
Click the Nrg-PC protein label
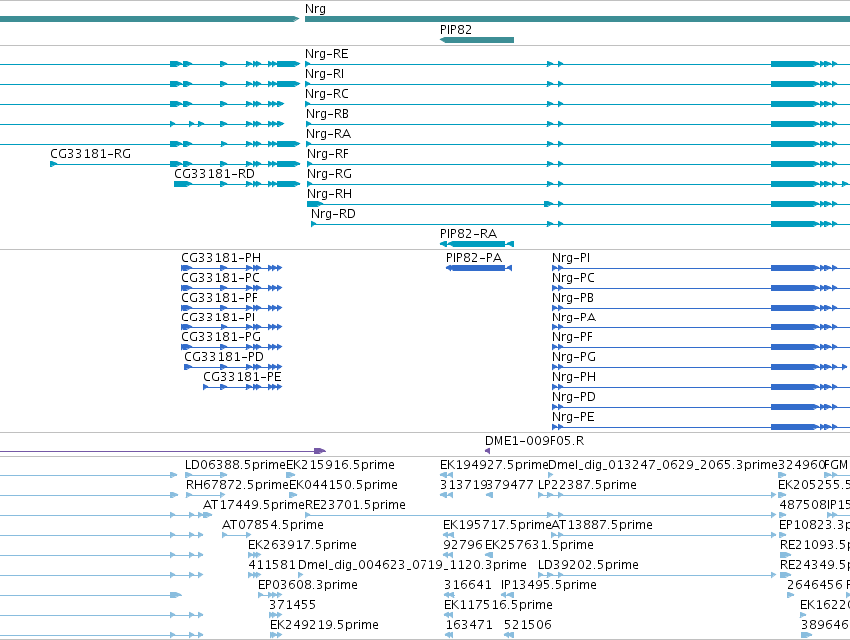point(573,278)
